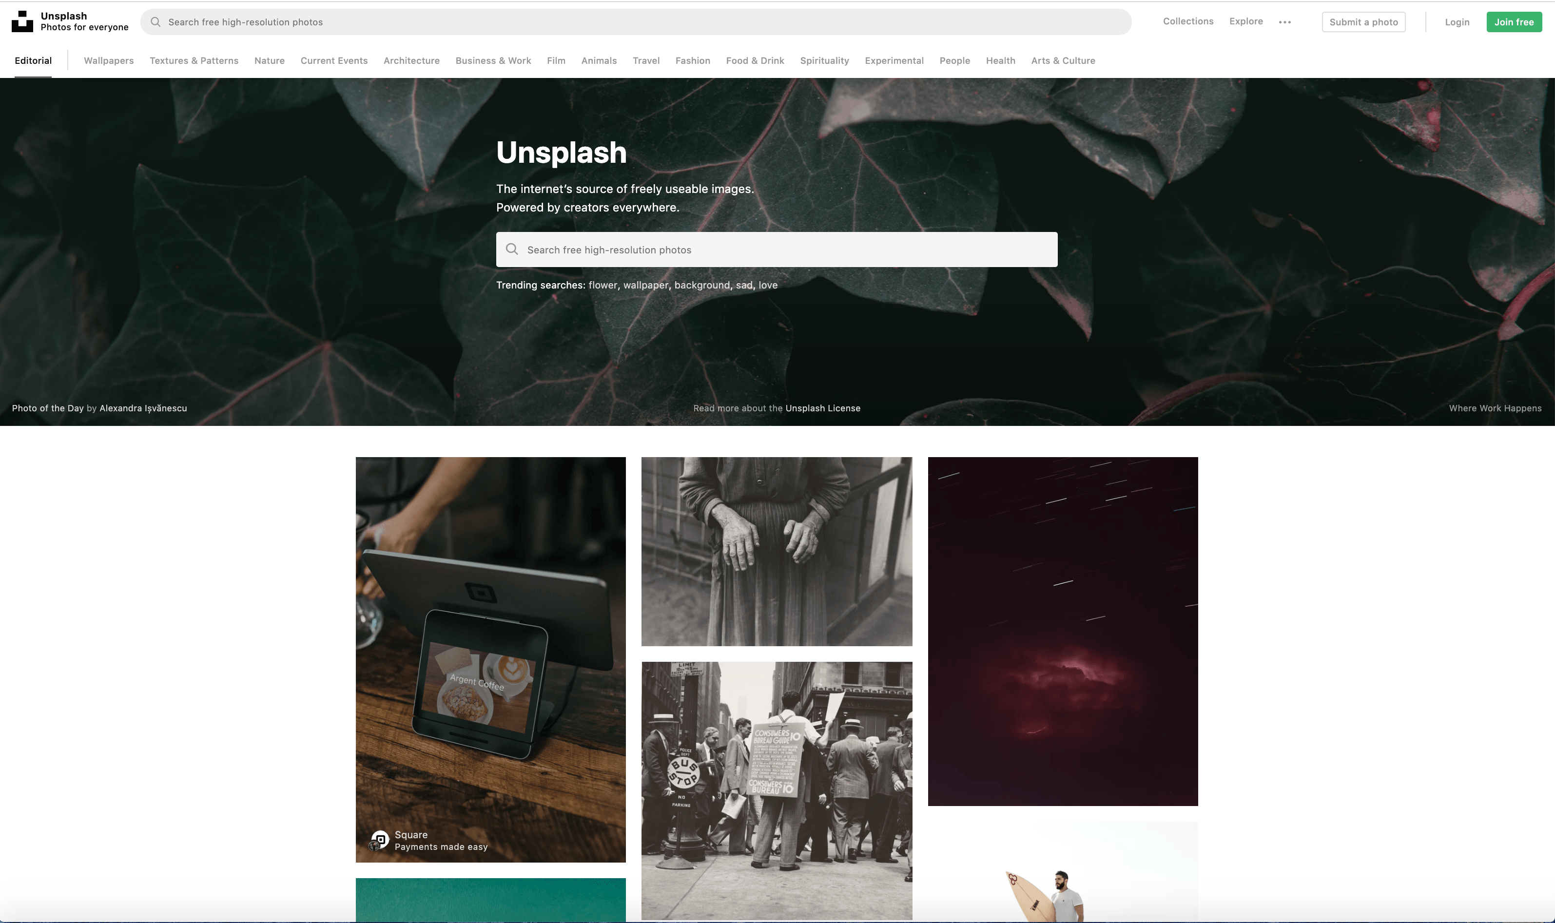Select the Editorial tab
Screen dimensions: 1555x923
tap(32, 60)
